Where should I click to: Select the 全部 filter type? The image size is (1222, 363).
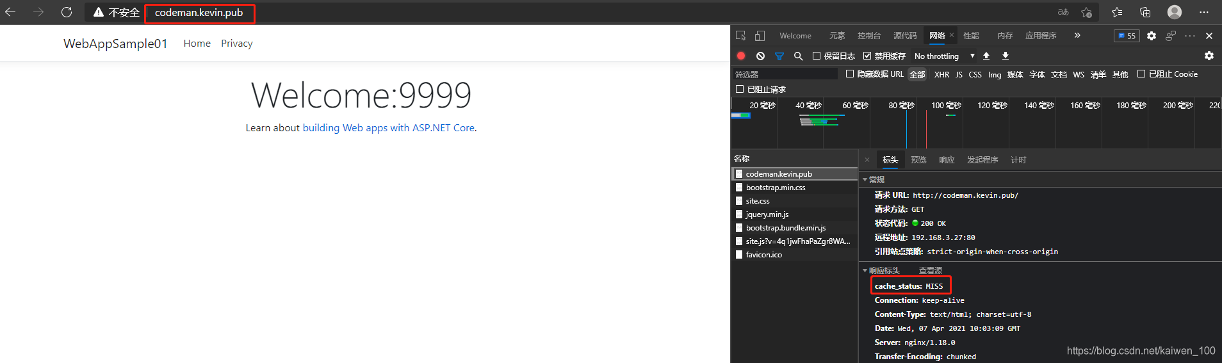pyautogui.click(x=918, y=74)
